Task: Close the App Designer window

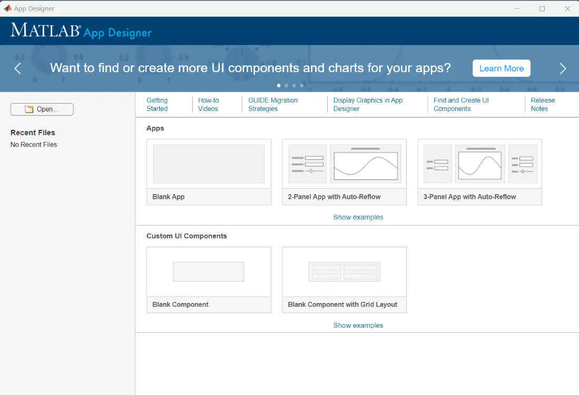Action: coord(567,8)
